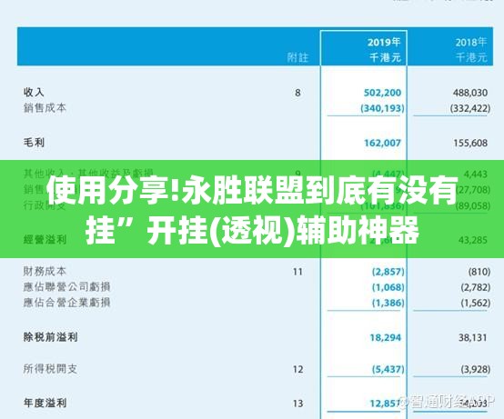Select the 162,007 gross profit value

tap(382, 143)
